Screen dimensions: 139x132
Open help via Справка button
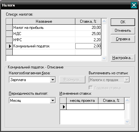coord(123,39)
